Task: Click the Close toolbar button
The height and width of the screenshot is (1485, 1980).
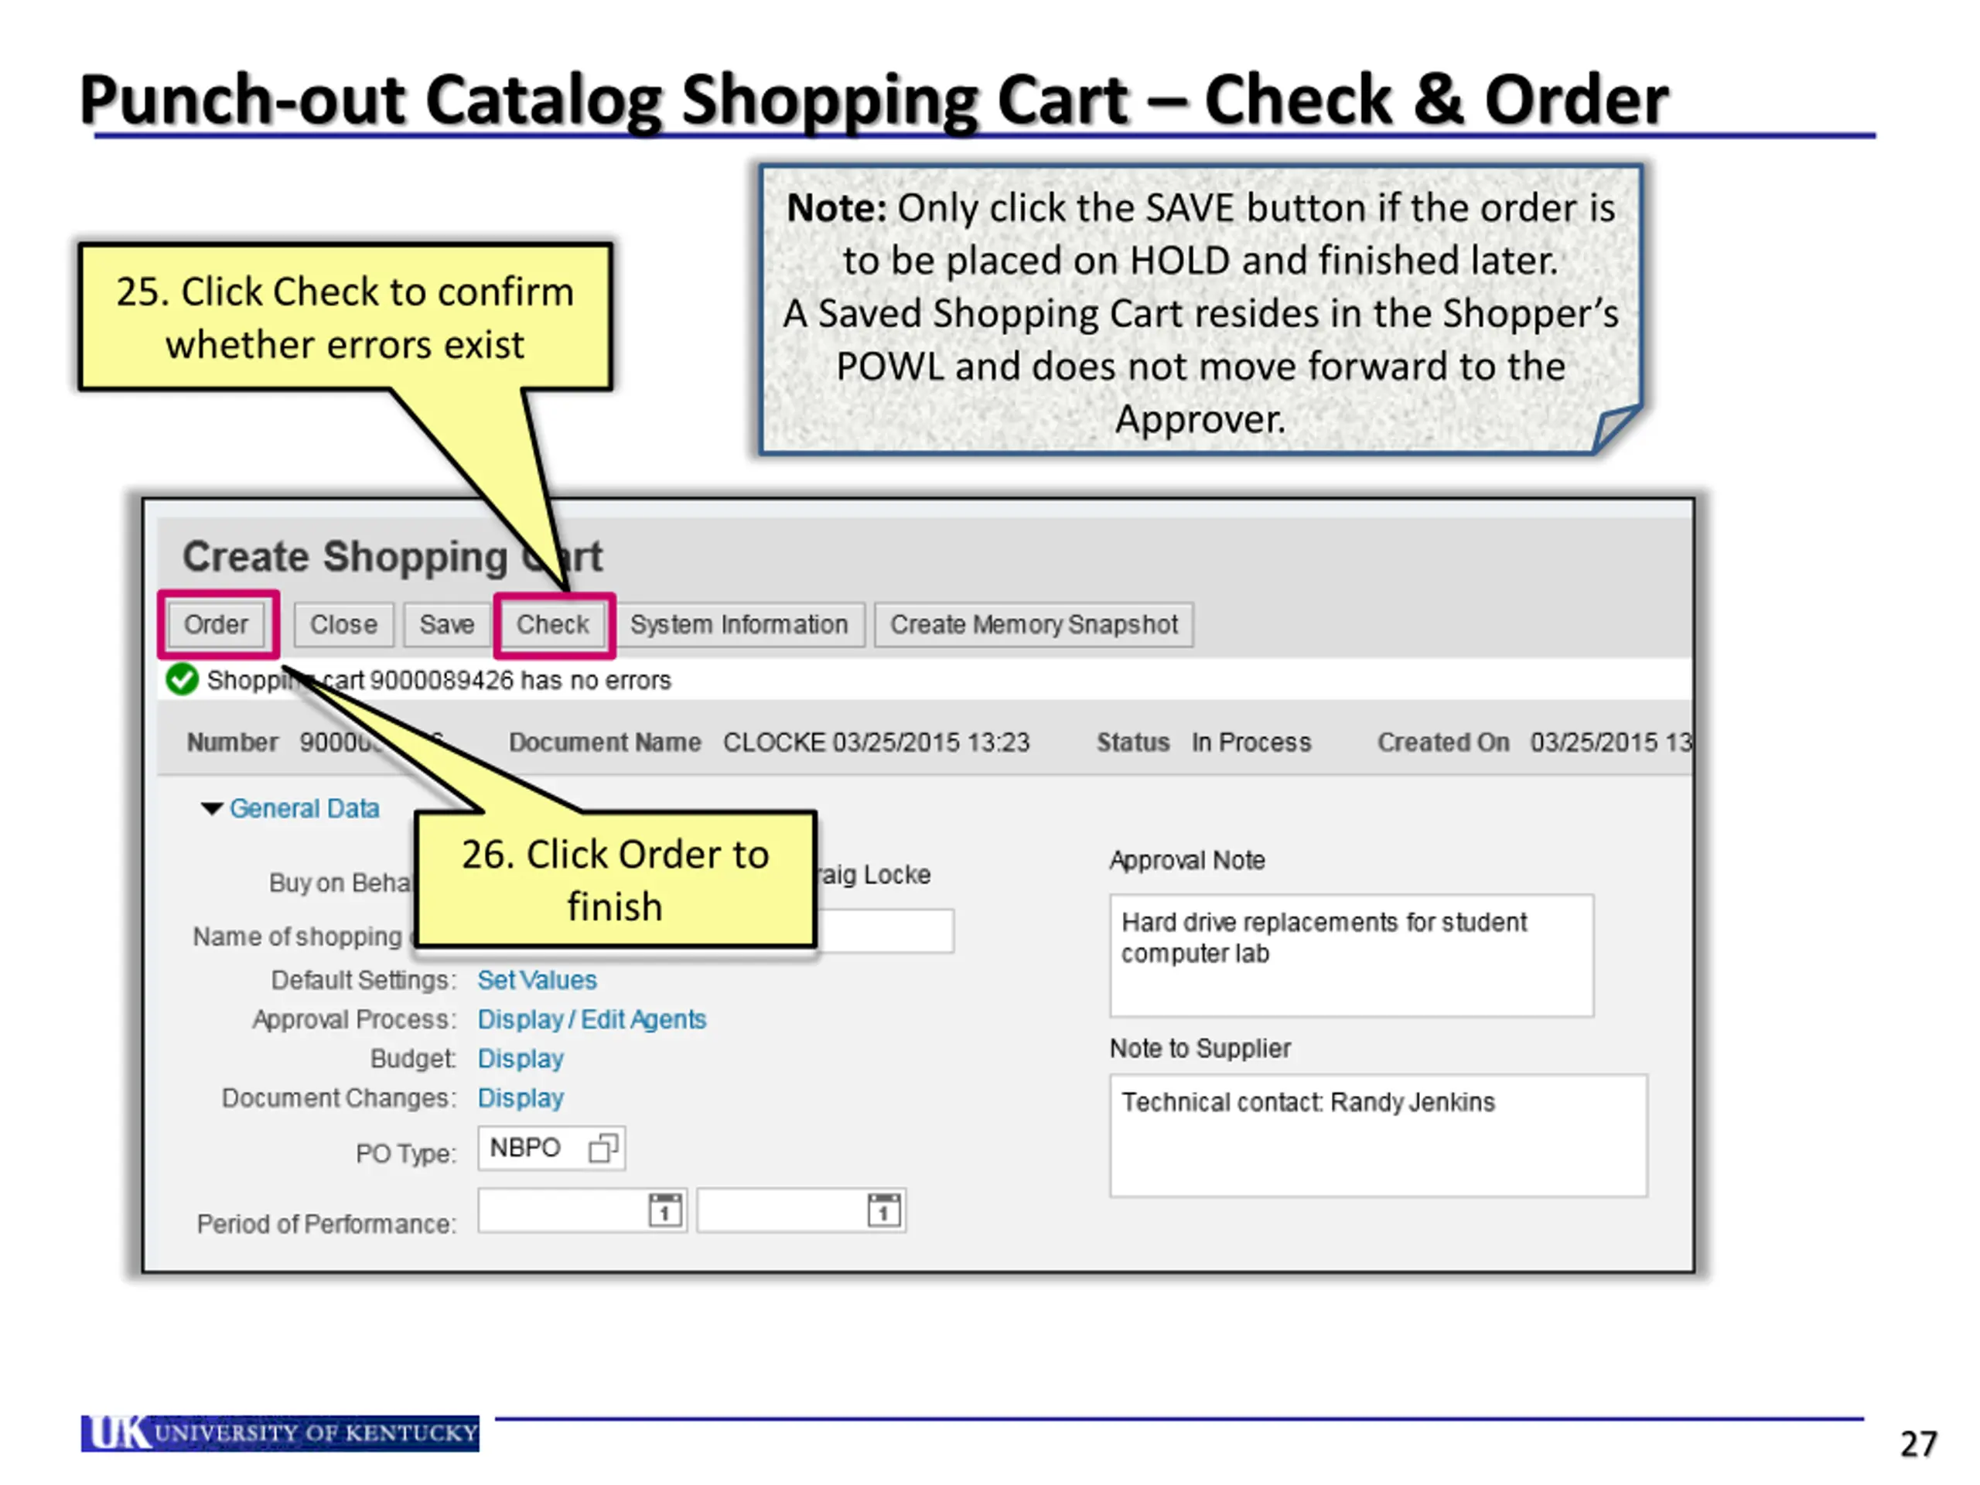Action: tap(343, 624)
